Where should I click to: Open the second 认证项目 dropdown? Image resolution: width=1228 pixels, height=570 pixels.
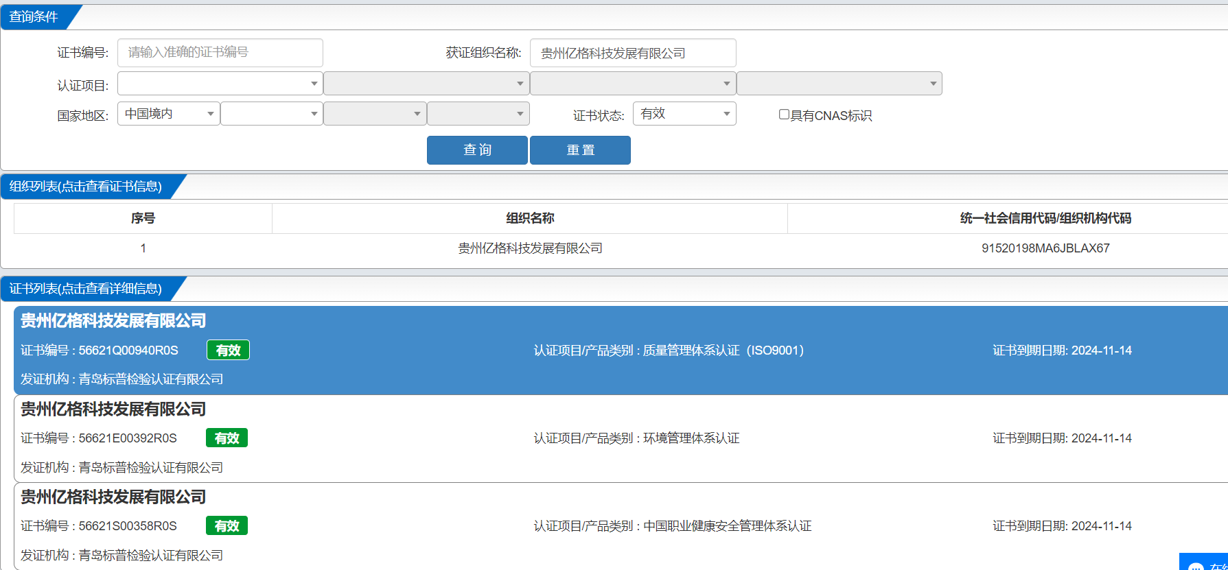point(426,84)
